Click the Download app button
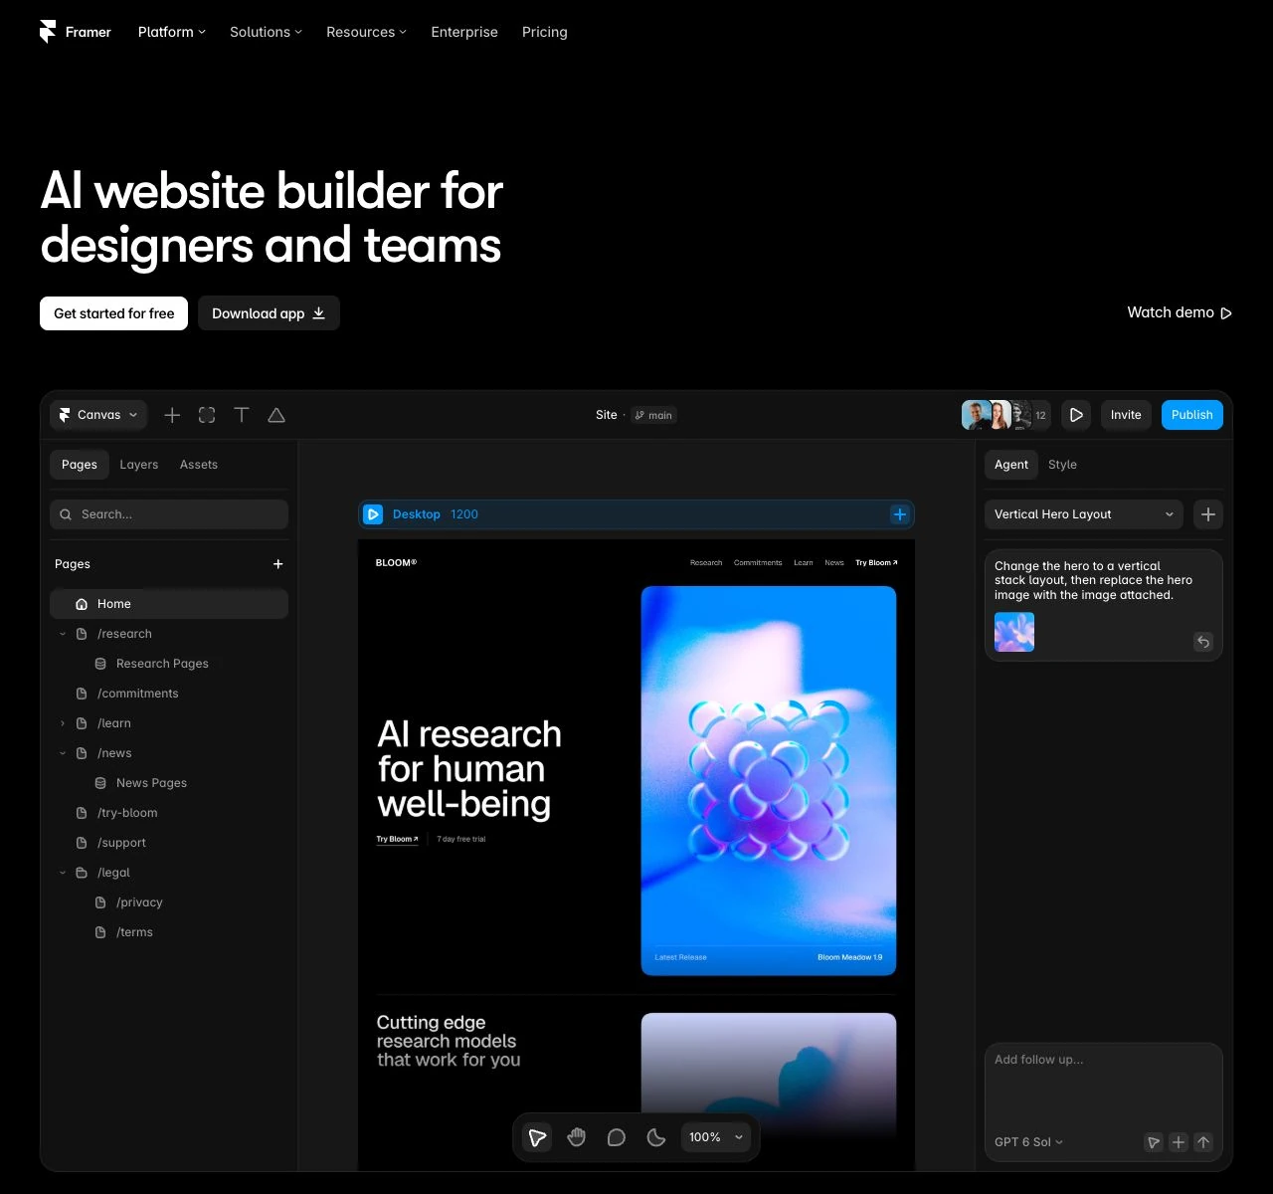This screenshot has height=1194, width=1273. (x=269, y=313)
